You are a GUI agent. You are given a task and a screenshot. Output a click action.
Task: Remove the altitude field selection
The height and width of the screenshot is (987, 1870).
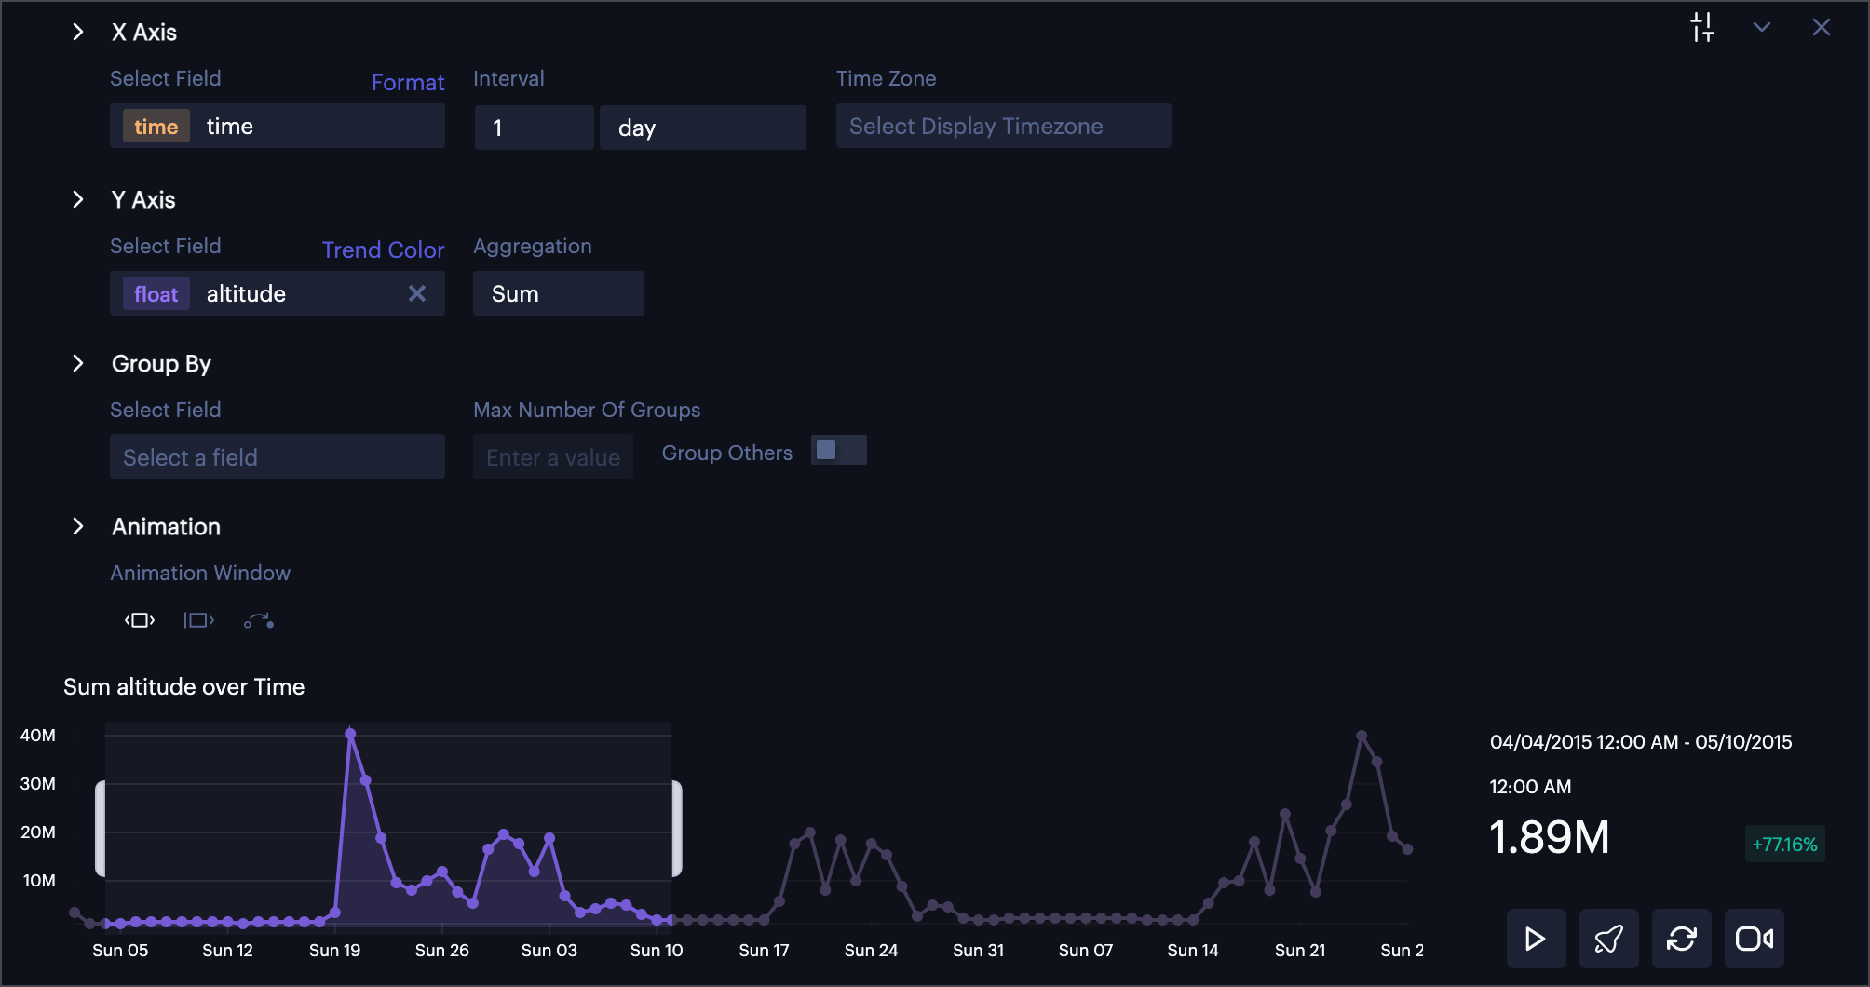tap(417, 294)
